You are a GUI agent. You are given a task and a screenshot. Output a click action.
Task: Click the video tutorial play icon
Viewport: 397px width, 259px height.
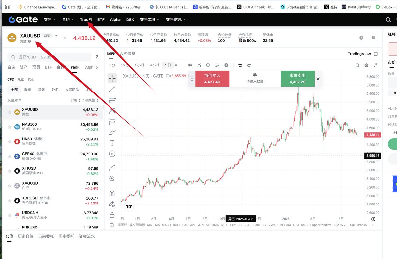pyautogui.click(x=361, y=38)
